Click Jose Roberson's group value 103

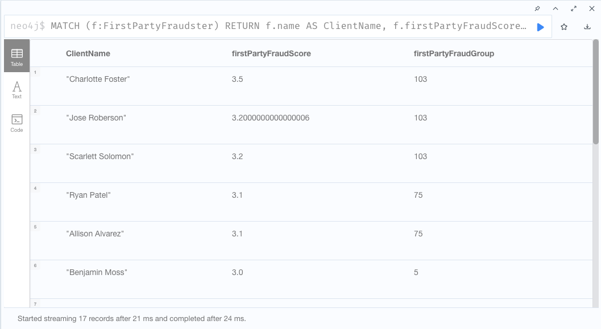[420, 118]
